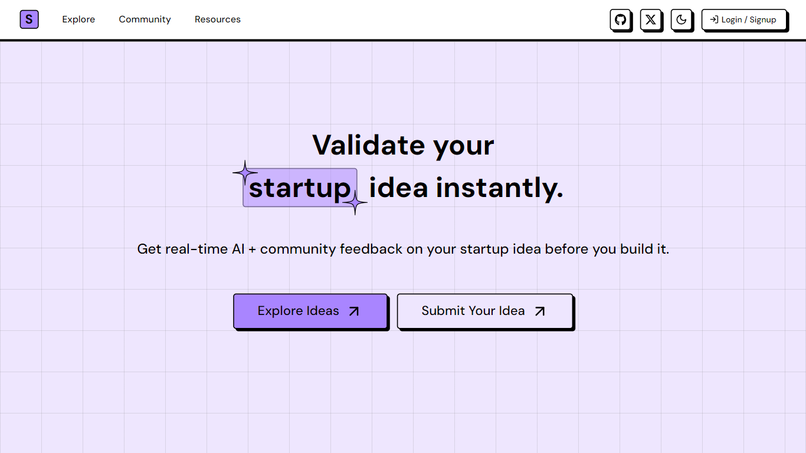Click the arrow icon in Submit Your Idea

tap(539, 311)
